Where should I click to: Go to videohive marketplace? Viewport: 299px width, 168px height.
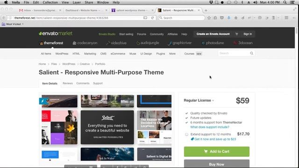[116, 43]
